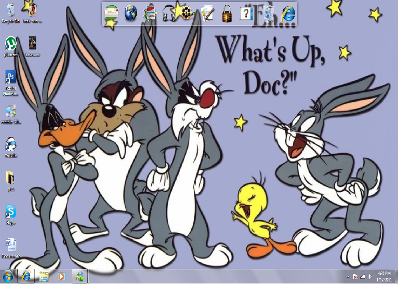Click the network signal tray icon
398x284 pixels.
coord(363,277)
